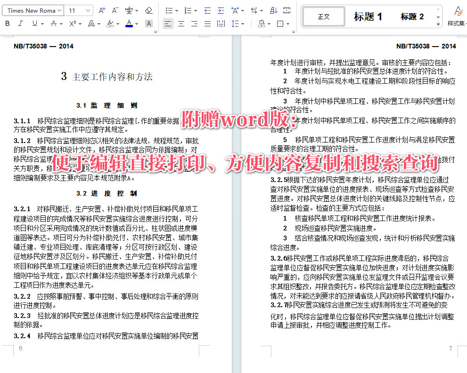Apply underline to the text

pos(34,23)
